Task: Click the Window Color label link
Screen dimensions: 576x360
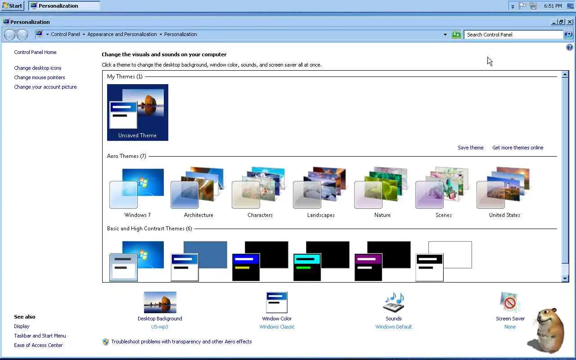Action: (x=277, y=319)
